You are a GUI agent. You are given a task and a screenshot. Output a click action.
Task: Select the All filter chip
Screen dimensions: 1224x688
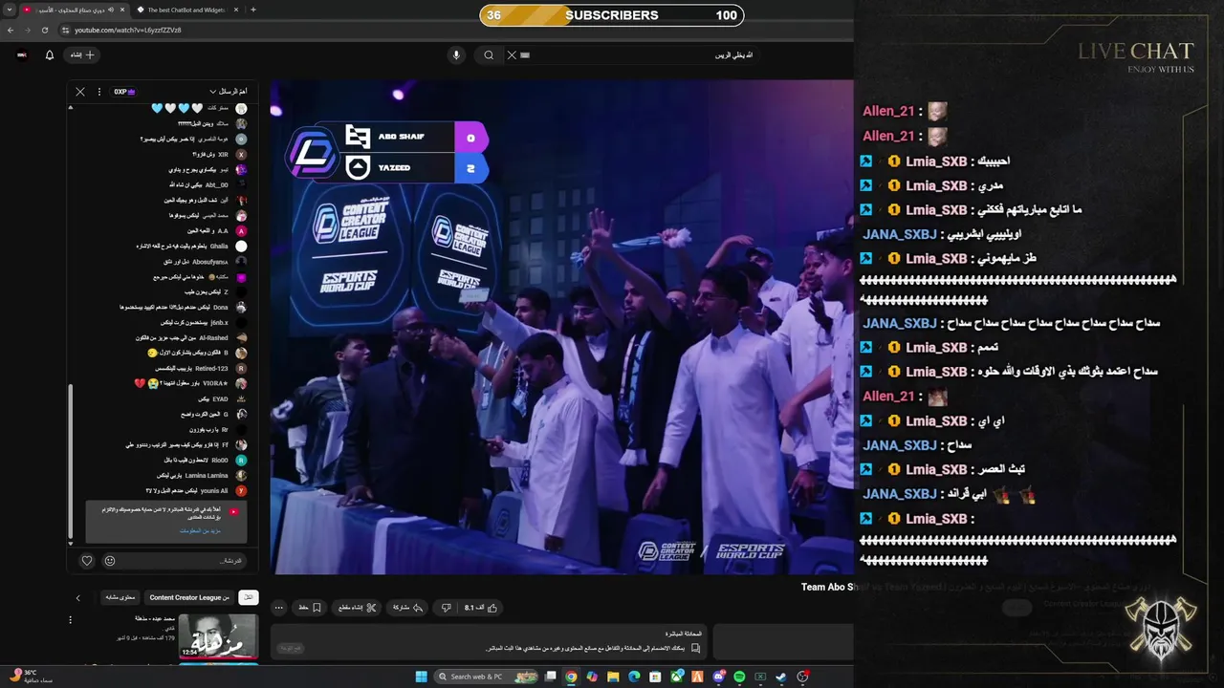(x=248, y=597)
